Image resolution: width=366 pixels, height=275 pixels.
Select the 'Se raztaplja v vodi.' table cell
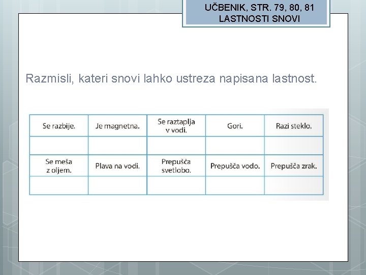click(x=176, y=126)
